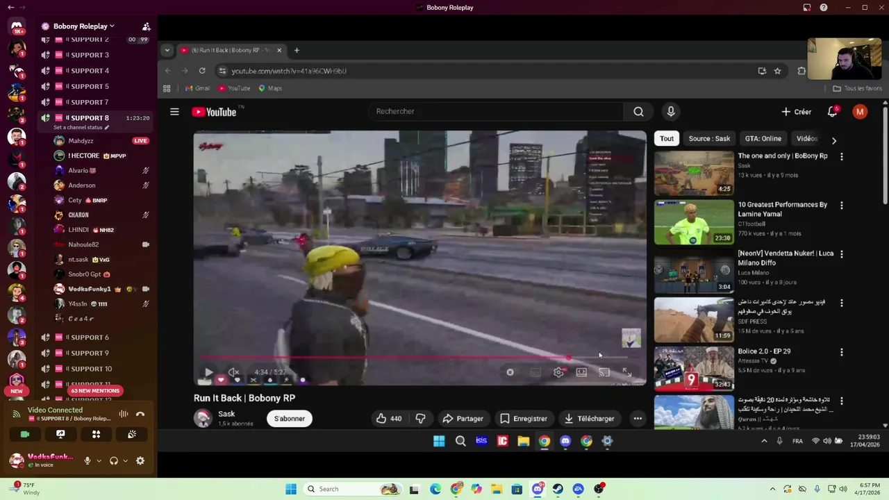The image size is (889, 500).
Task: Select user Nahoule82 in voice list
Action: 101,244
